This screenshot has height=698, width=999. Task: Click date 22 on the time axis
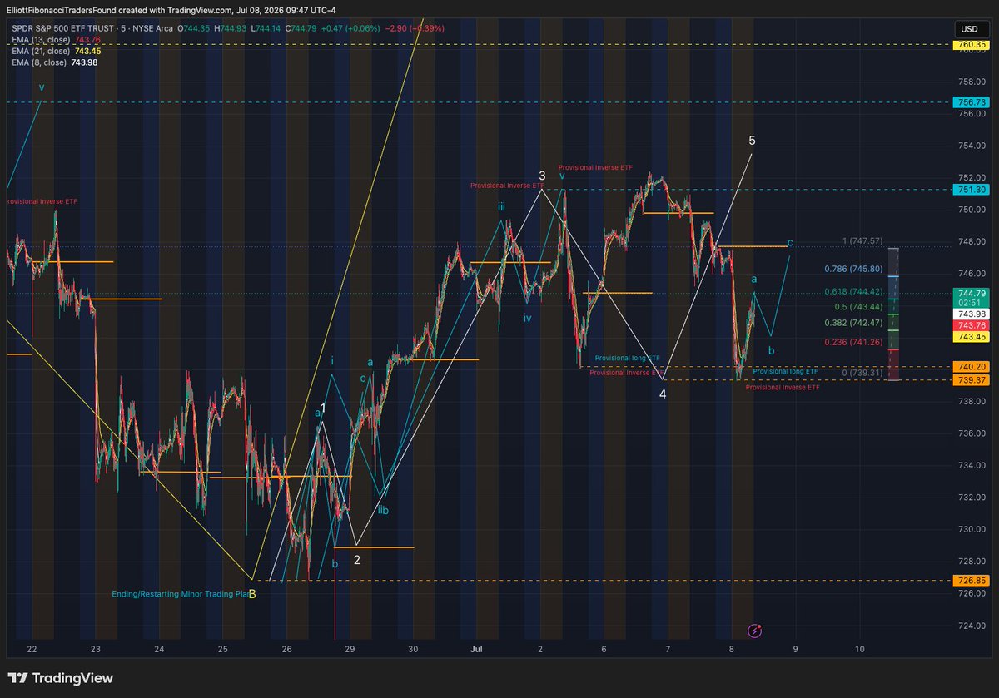(32, 649)
